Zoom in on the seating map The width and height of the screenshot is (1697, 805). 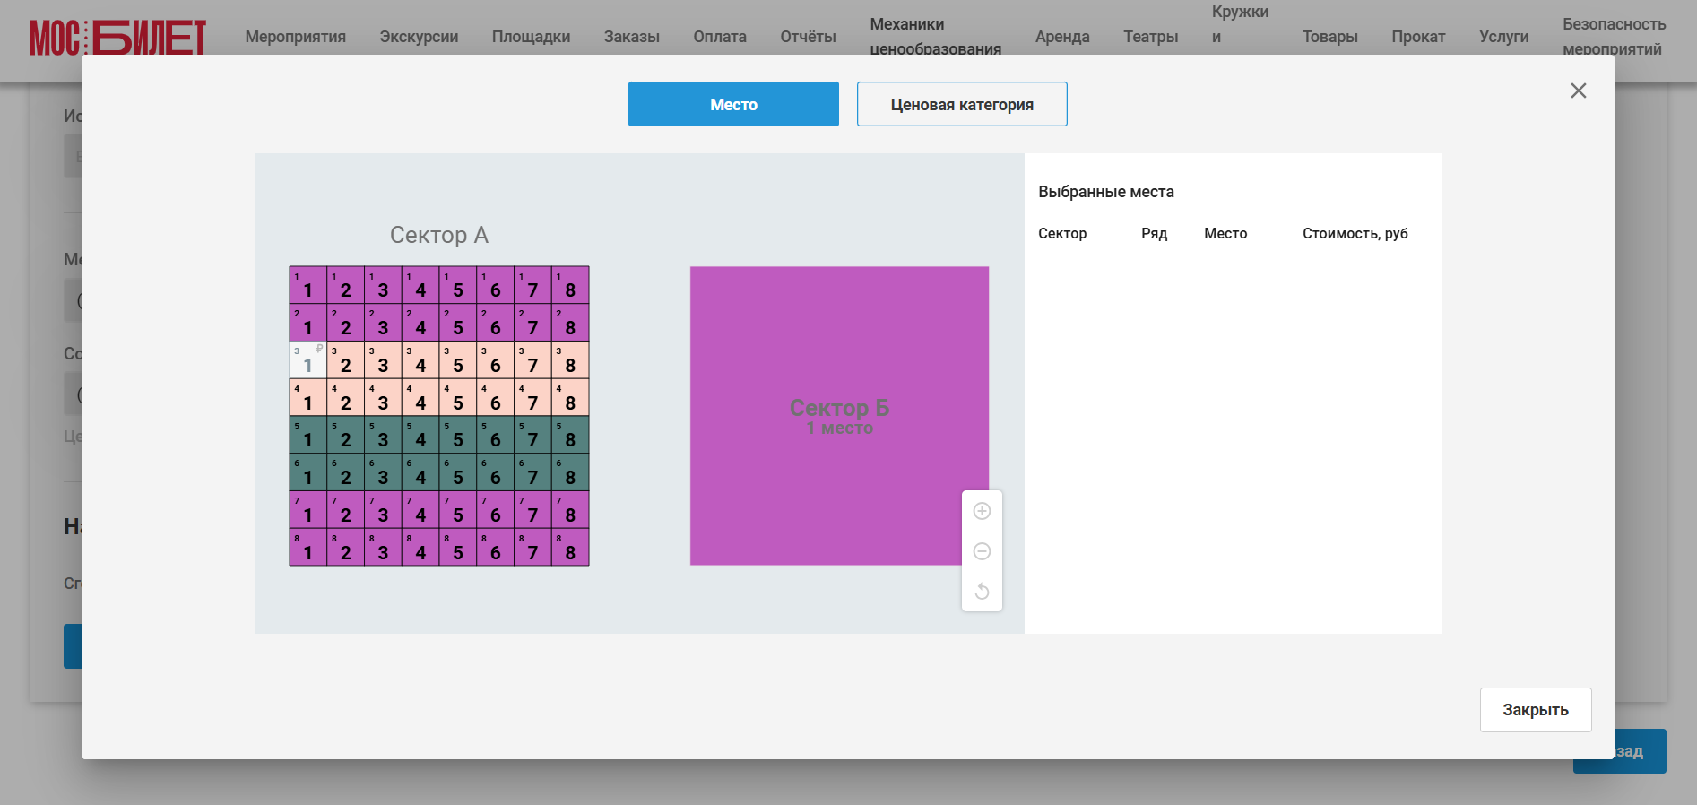point(982,511)
